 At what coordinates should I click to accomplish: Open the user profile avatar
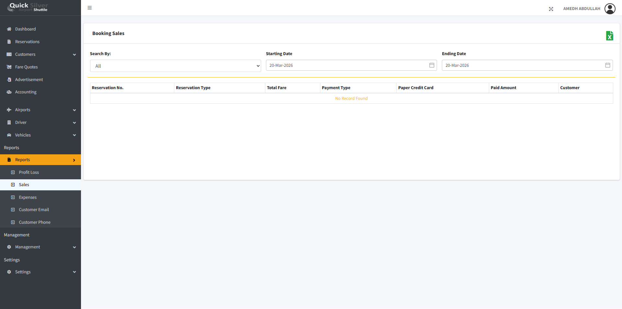point(610,9)
